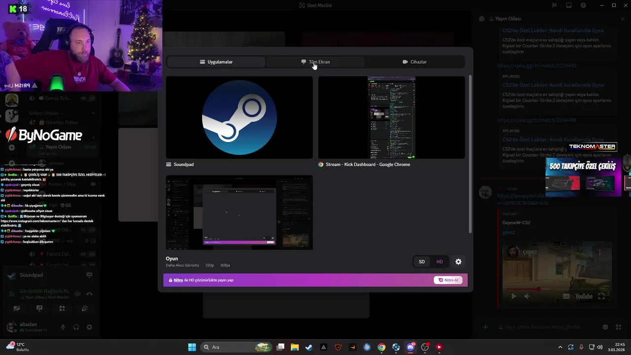This screenshot has height=355, width=631.
Task: Click 'Stream - Kick Dashboard - Google Chrome' label
Action: [368, 165]
